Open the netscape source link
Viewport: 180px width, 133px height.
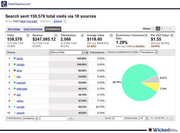tap(22, 89)
